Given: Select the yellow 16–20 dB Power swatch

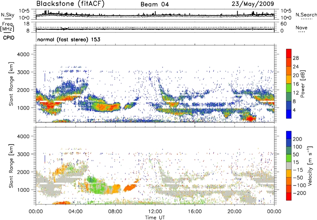Looking at the screenshot, I should point(289,79).
